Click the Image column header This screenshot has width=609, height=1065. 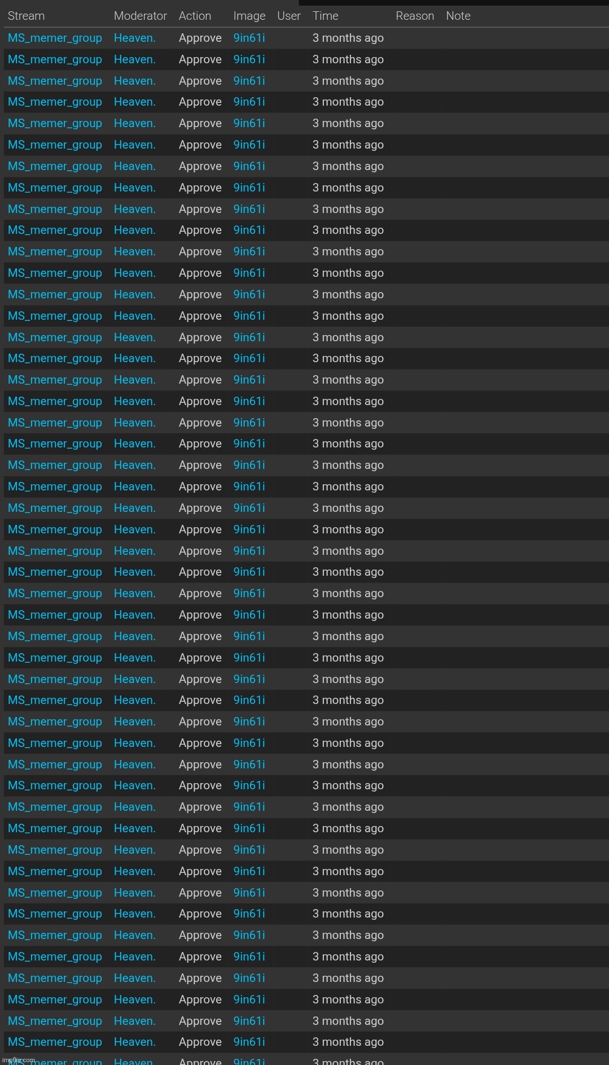click(249, 16)
